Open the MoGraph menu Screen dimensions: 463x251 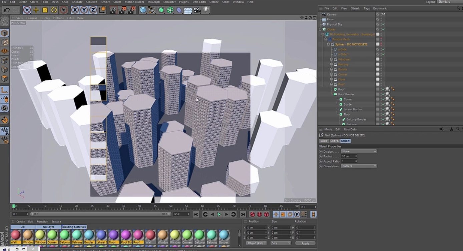pos(153,2)
